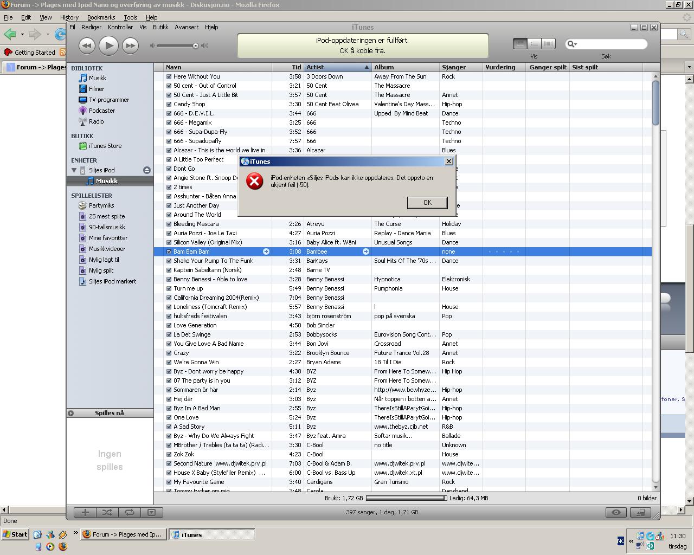Click the Windows Start button
694x555 pixels.
point(15,534)
